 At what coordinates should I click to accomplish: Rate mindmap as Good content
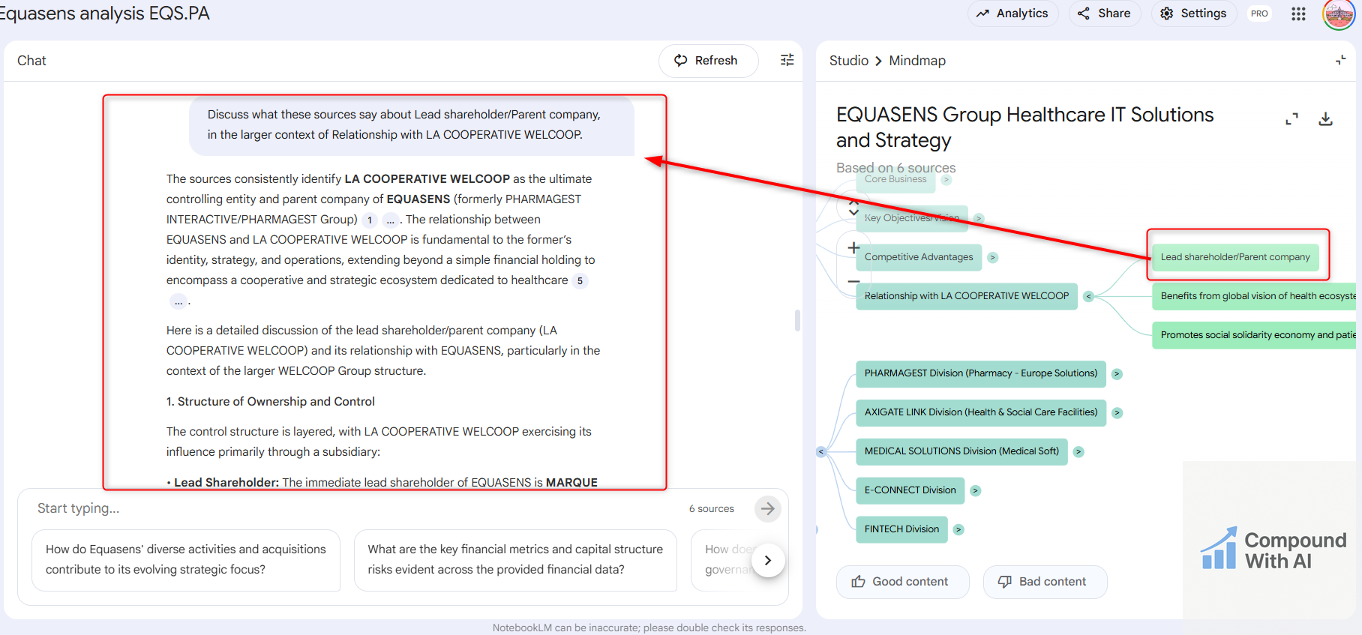click(x=902, y=582)
